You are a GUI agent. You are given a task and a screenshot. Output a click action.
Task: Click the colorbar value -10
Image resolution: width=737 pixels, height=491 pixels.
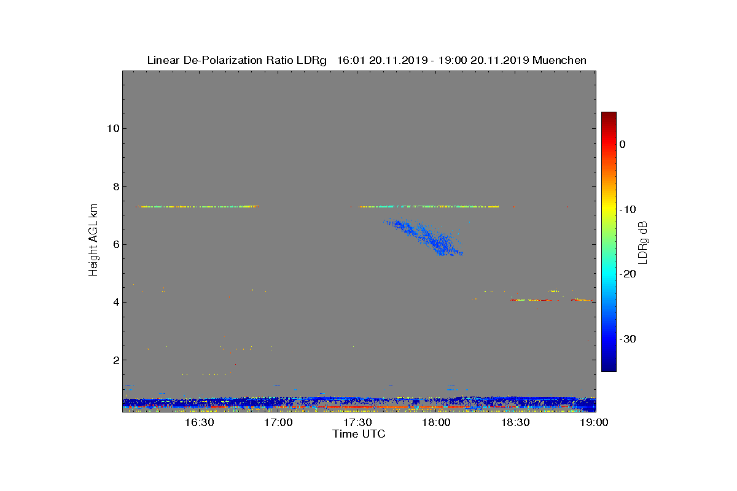coord(627,209)
